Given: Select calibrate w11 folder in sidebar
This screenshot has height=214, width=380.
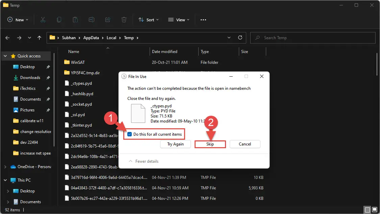Looking at the screenshot, I should (32, 121).
